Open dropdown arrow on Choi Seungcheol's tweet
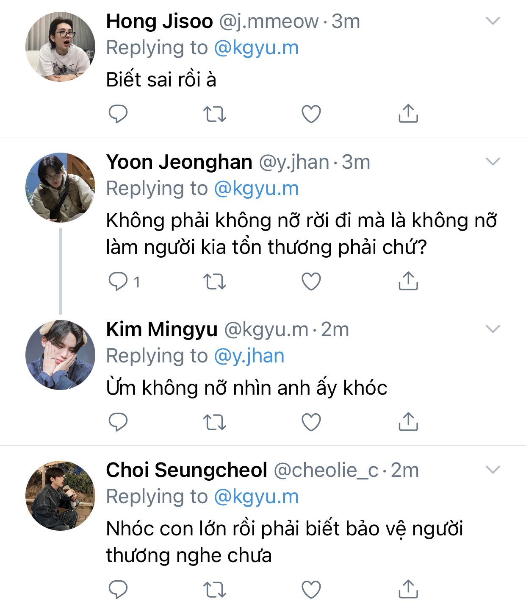 click(493, 470)
